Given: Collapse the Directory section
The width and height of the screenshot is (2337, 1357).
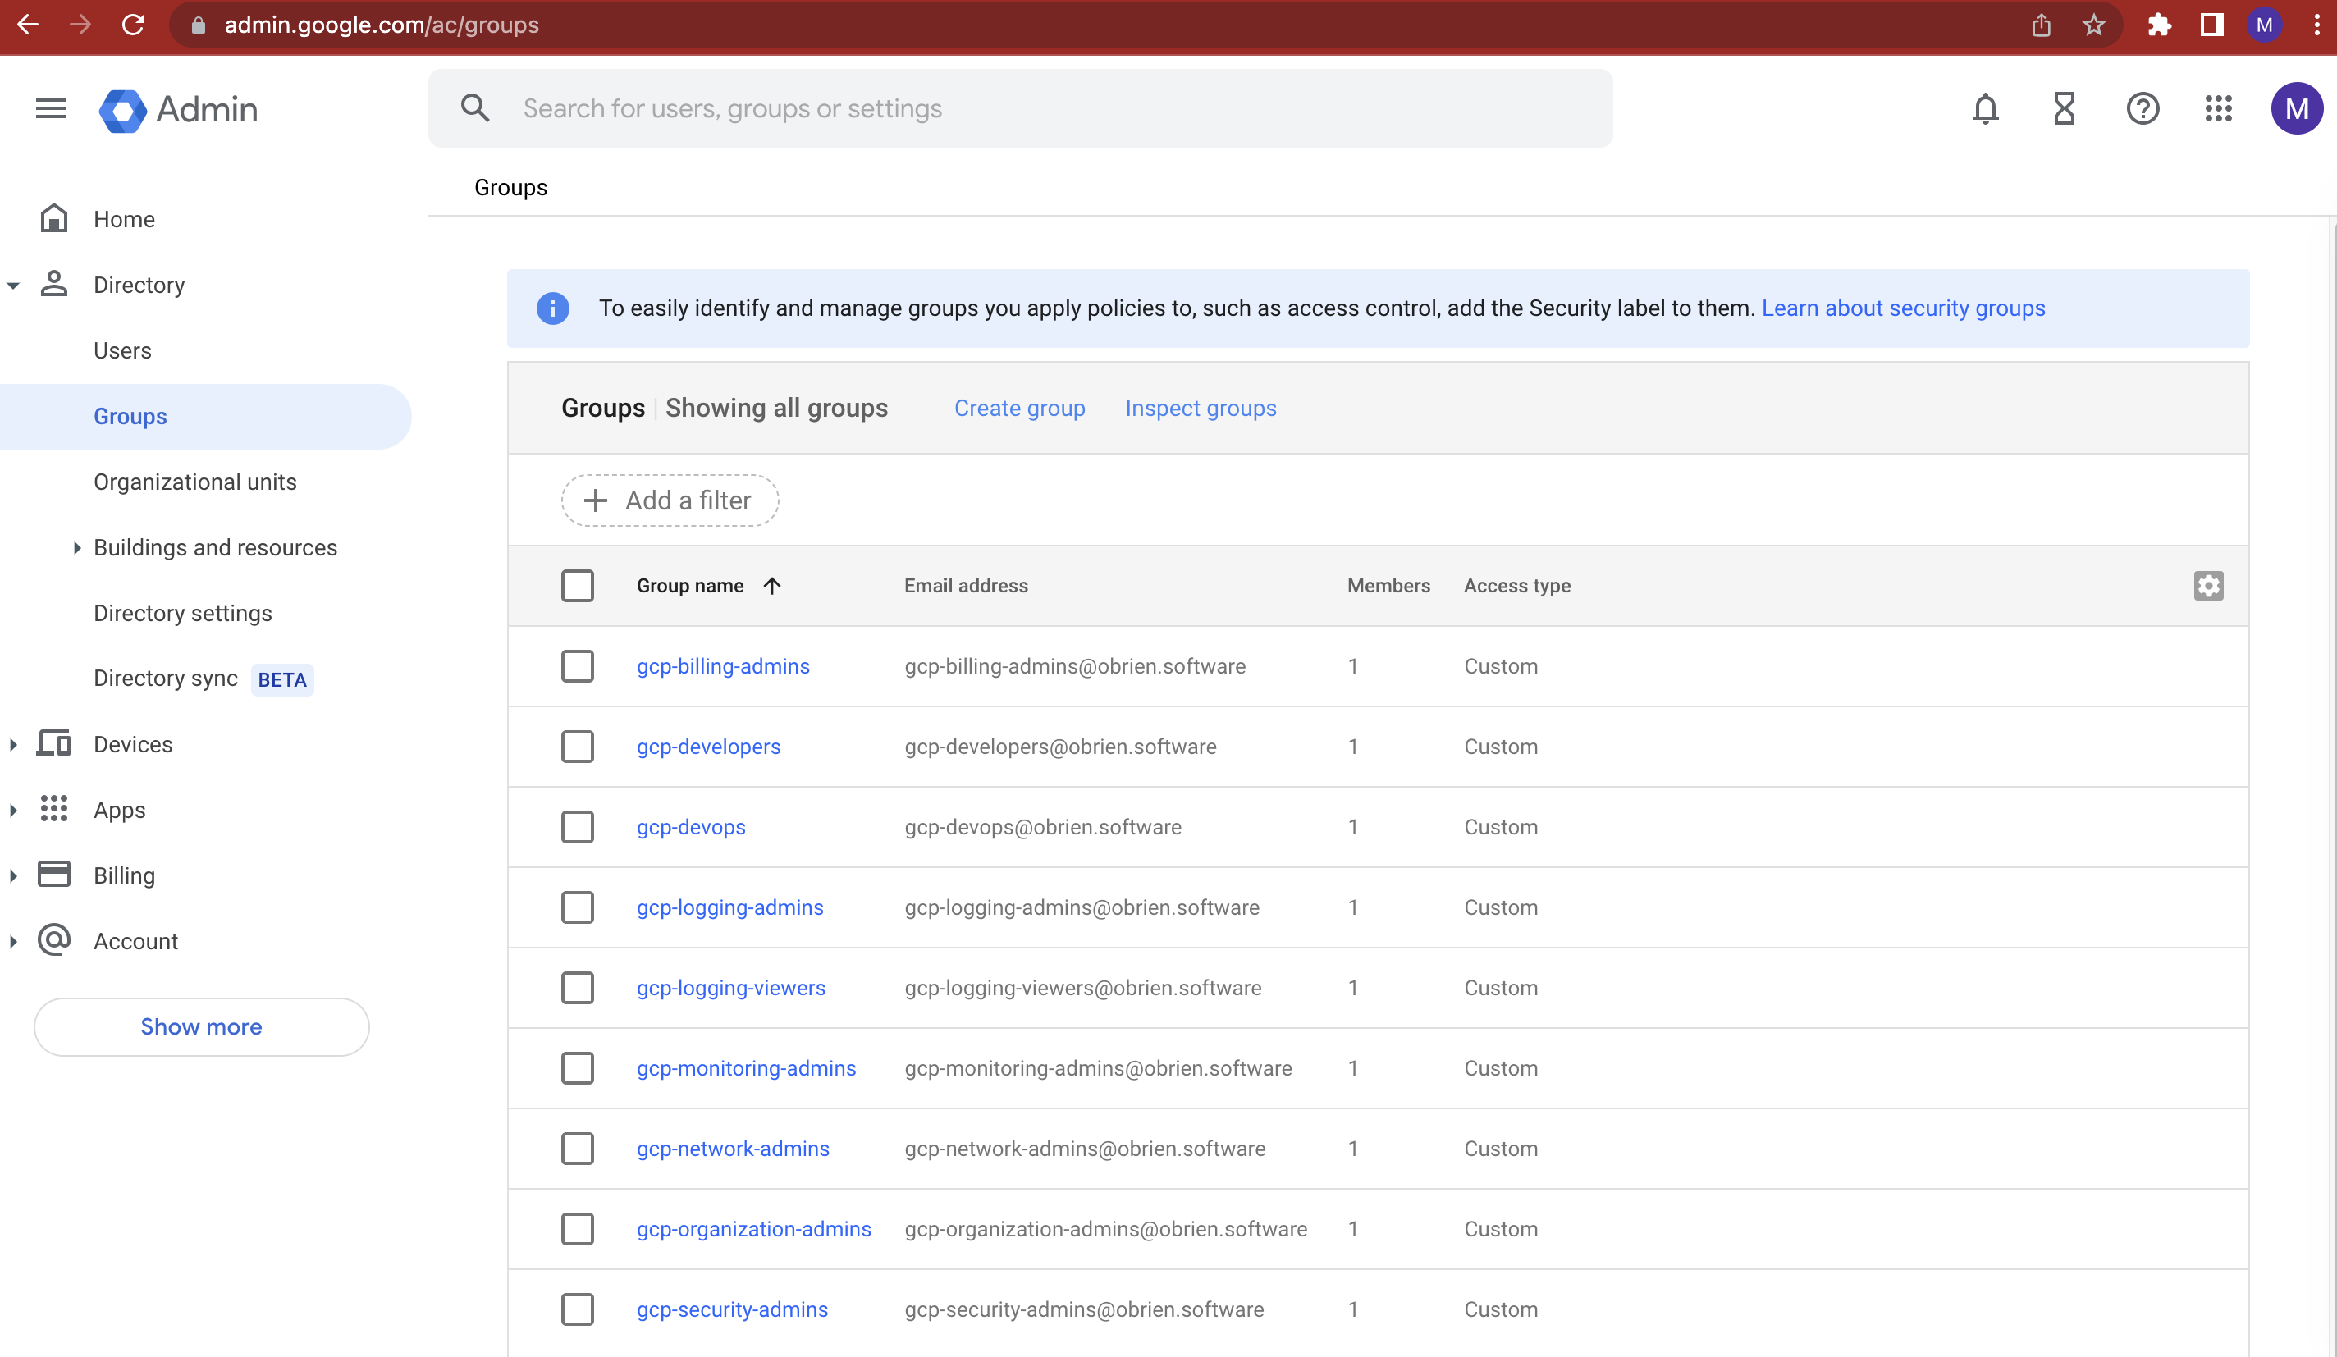Looking at the screenshot, I should (x=14, y=285).
